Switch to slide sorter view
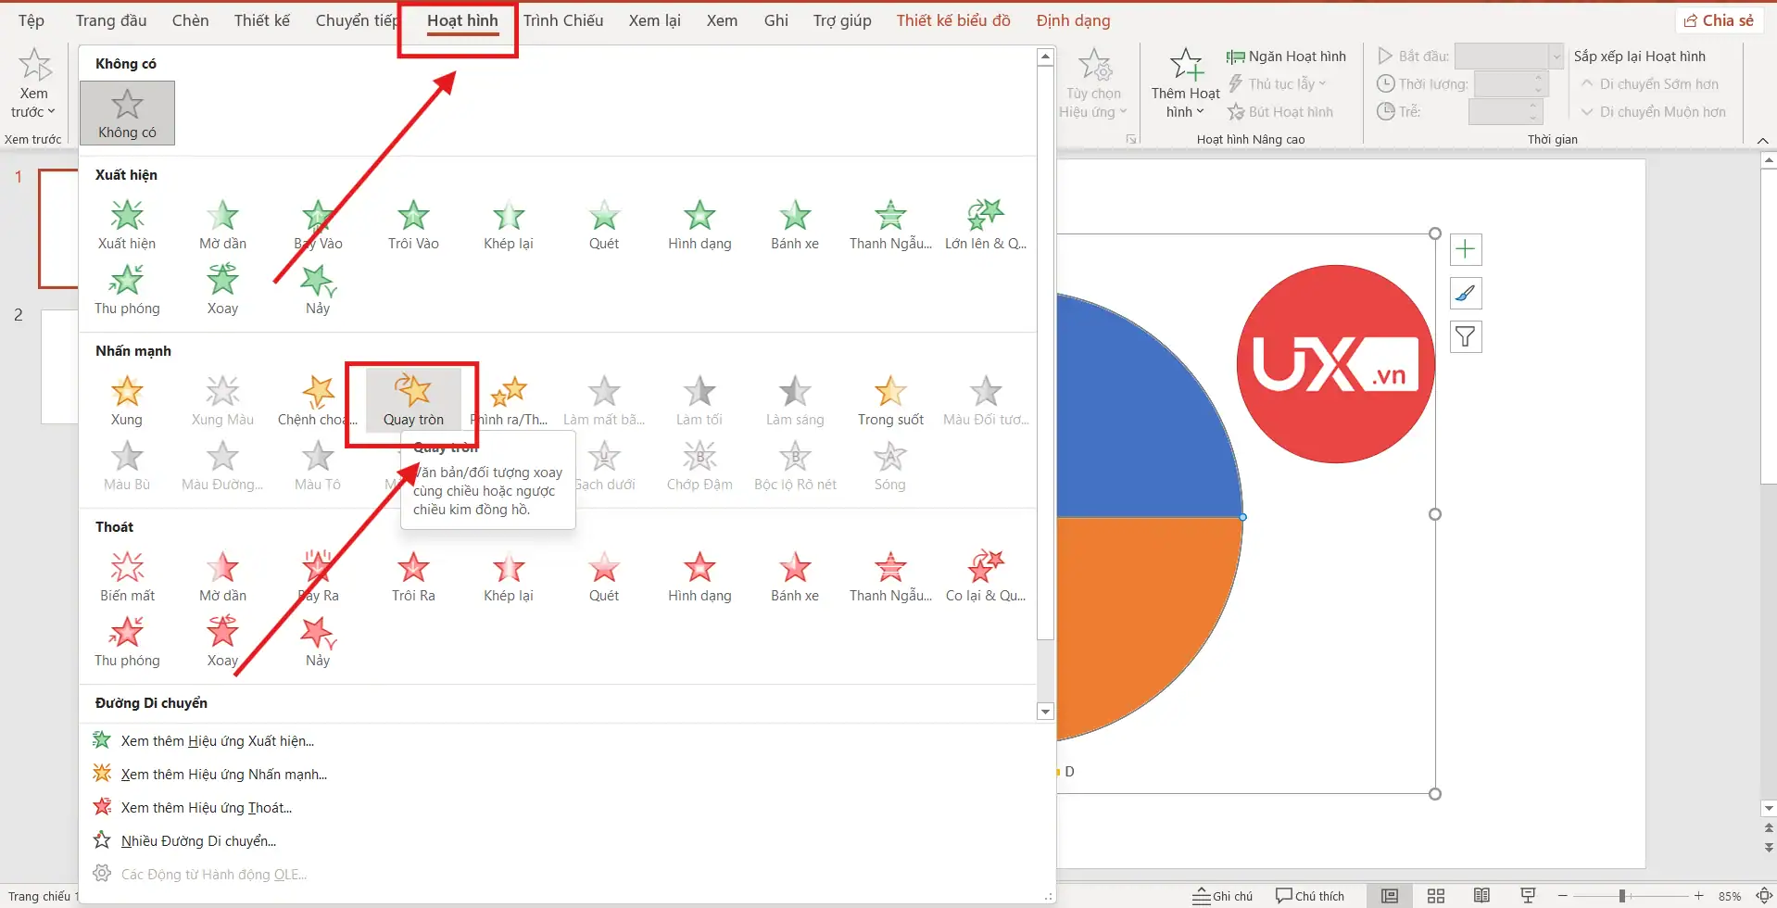 click(1435, 896)
